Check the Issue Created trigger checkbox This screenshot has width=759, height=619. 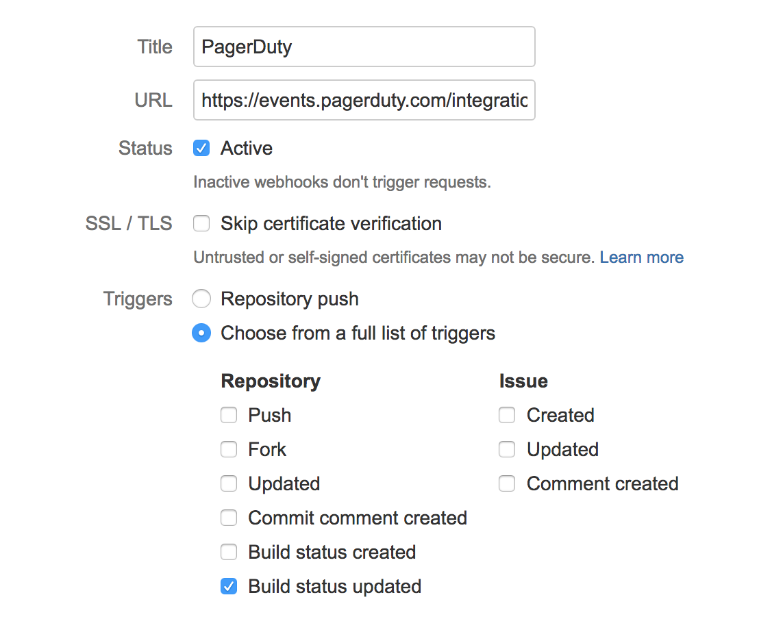pos(507,415)
